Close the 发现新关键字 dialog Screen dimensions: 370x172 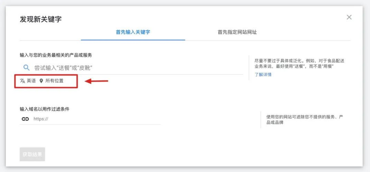click(349, 17)
